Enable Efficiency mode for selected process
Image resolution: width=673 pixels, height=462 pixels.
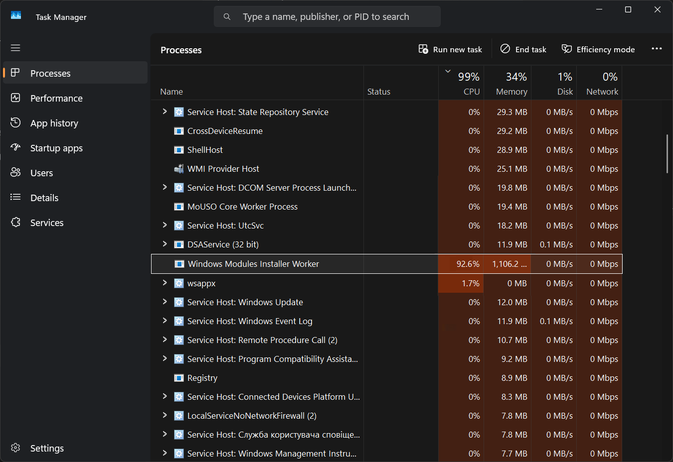point(598,49)
